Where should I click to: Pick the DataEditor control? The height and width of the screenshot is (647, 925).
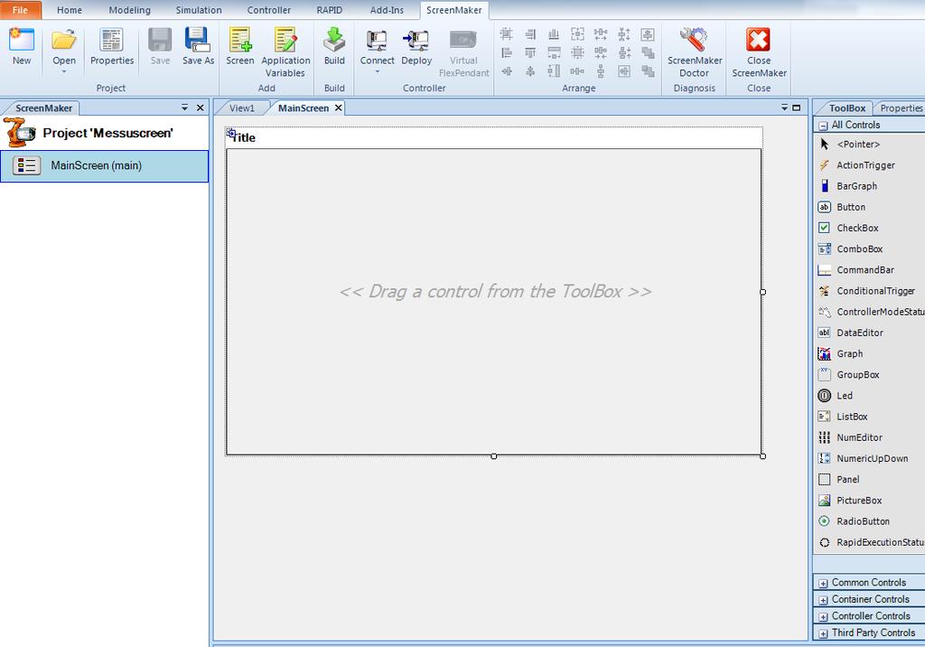pyautogui.click(x=860, y=333)
